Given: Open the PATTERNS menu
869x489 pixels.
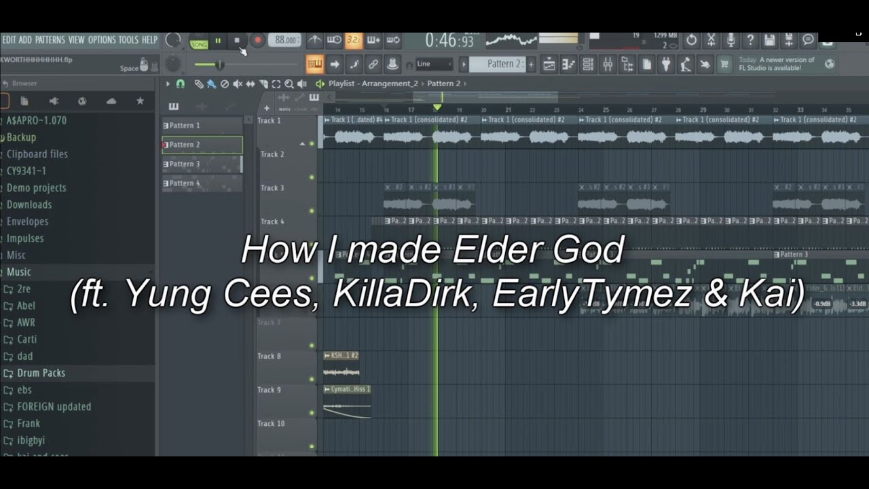Looking at the screenshot, I should point(50,40).
